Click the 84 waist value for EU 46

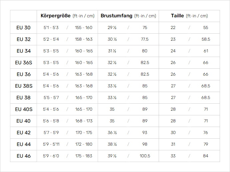[x=206, y=156]
